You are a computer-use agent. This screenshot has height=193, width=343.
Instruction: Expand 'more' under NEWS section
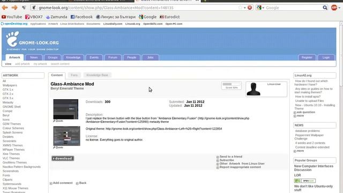point(299,151)
